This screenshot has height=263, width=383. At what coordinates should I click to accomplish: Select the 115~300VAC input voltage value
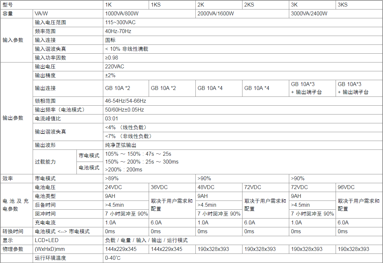120,23
